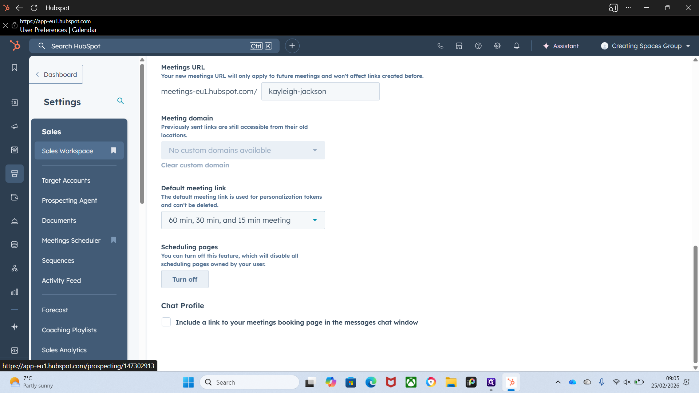Click the back arrow in title bar

click(x=19, y=8)
